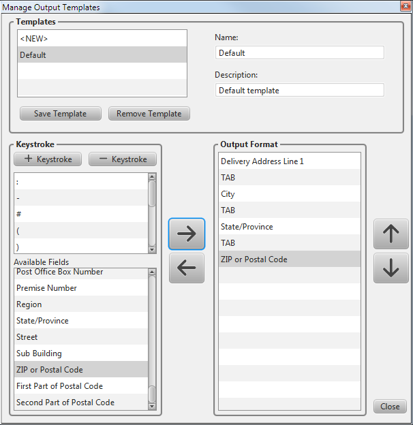Select Sub Building in Available Fields
This screenshot has height=425, width=413.
[x=81, y=353]
